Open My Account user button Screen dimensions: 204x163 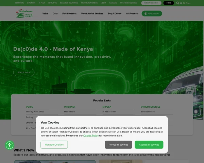(x=152, y=14)
